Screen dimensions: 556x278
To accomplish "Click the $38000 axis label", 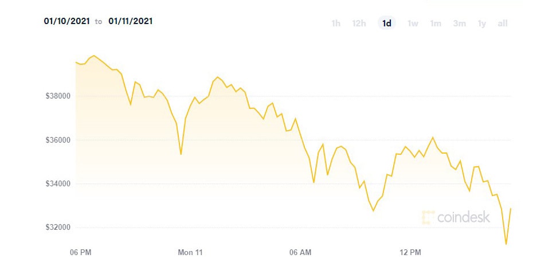I will tap(58, 96).
